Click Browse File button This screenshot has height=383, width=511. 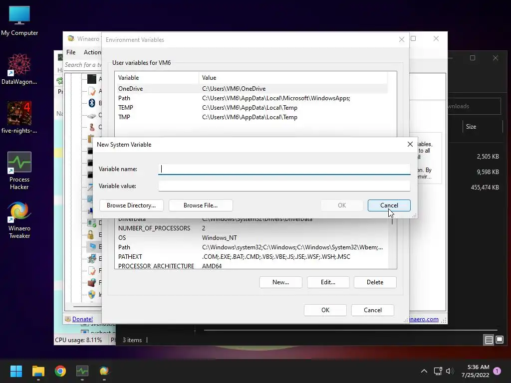point(201,205)
